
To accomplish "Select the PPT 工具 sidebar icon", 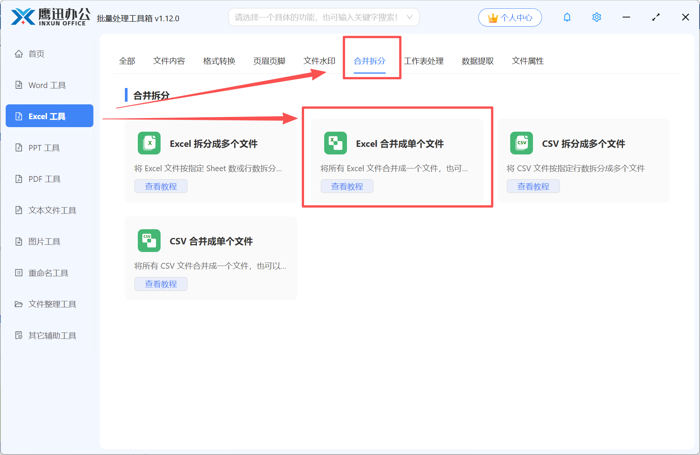I will tap(43, 148).
